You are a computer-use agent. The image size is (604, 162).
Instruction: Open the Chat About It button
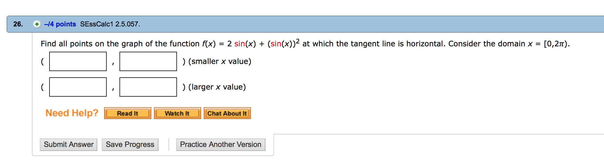pos(227,113)
